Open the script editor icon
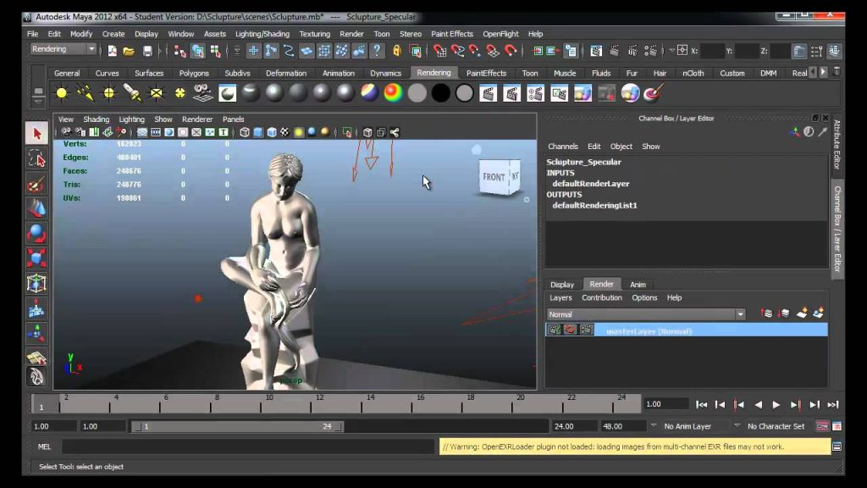Image resolution: width=867 pixels, height=488 pixels. pos(837,446)
